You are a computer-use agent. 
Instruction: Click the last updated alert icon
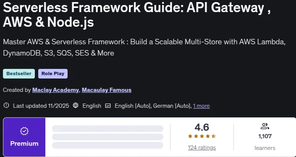click(6, 106)
